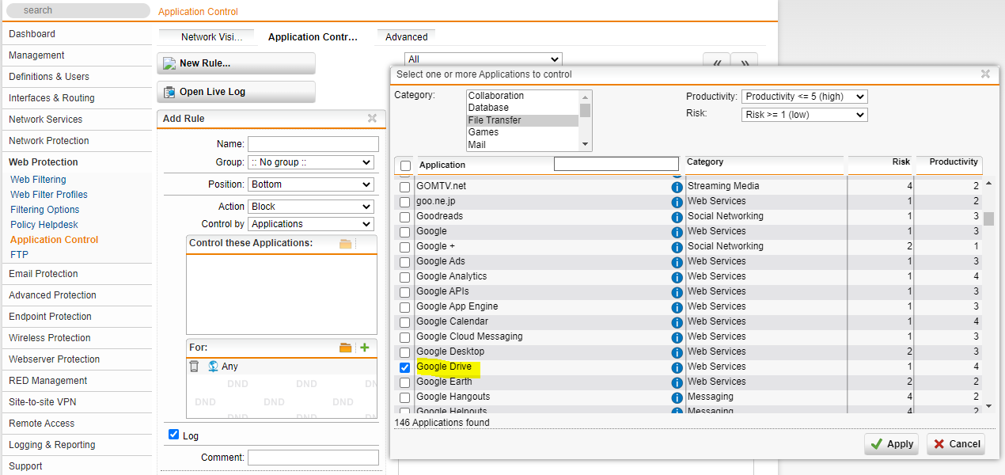Open folder icon in For section
Viewport: 1005px width, 475px height.
tap(345, 348)
